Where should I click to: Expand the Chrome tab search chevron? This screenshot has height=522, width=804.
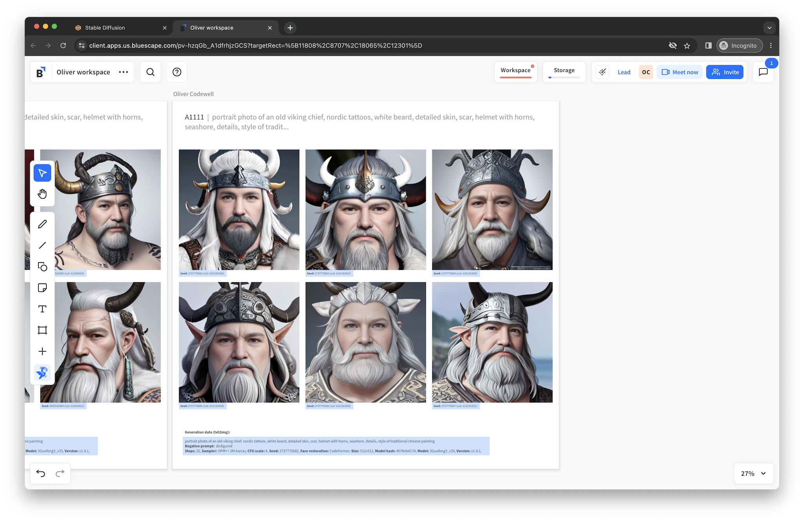click(x=769, y=28)
